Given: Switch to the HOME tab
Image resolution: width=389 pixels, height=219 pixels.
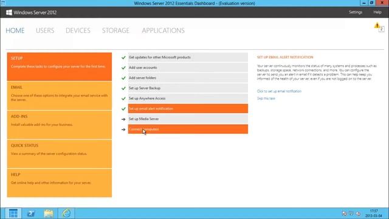Looking at the screenshot, I should pos(15,30).
